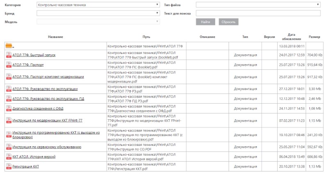This screenshot has height=174, width=328.
Task: Open the Брэнд dropdown
Action: pos(98,13)
